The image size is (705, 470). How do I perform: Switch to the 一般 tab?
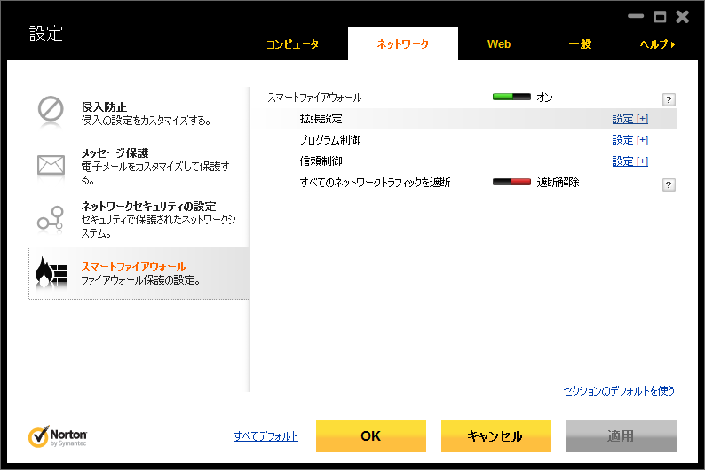click(580, 44)
